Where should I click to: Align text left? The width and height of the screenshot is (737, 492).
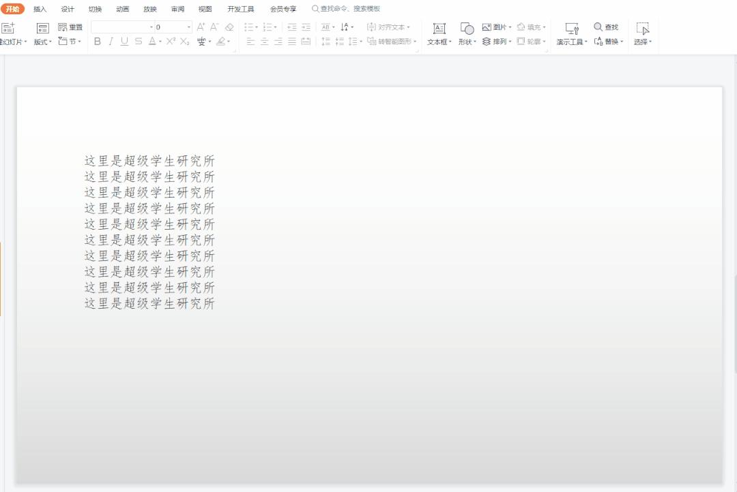coord(250,42)
